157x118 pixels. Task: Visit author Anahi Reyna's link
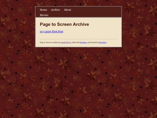tap(66, 43)
